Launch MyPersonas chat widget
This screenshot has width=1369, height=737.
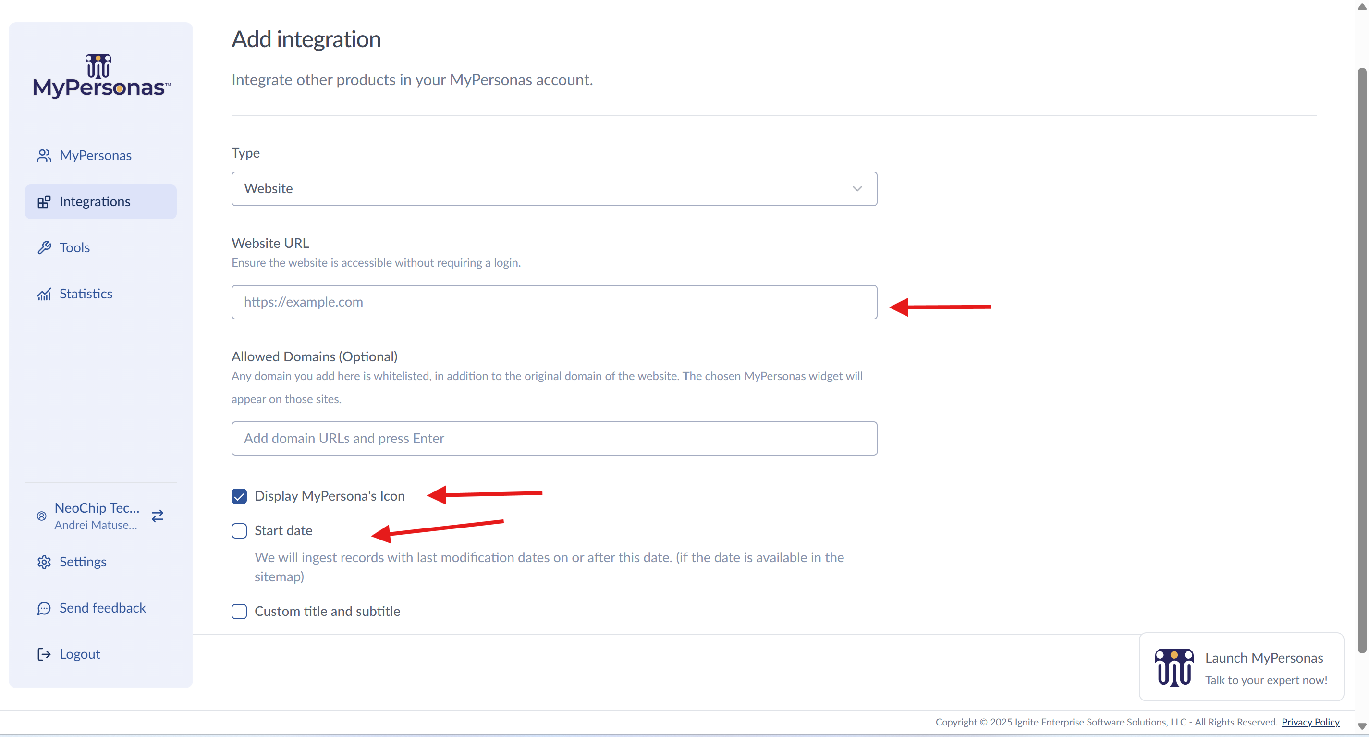pyautogui.click(x=1241, y=667)
